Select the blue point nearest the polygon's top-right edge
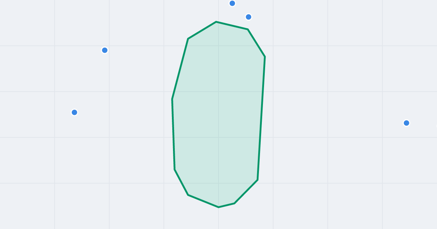 point(248,17)
